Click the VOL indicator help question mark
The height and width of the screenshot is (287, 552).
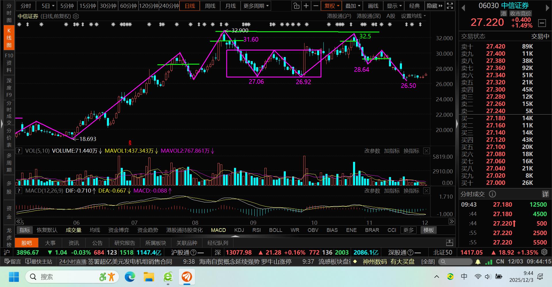[19, 151]
